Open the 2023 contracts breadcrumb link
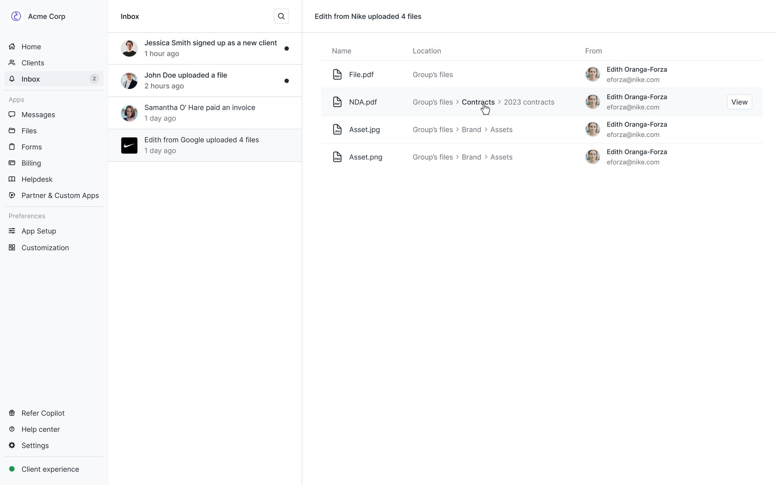776x485 pixels. click(528, 102)
